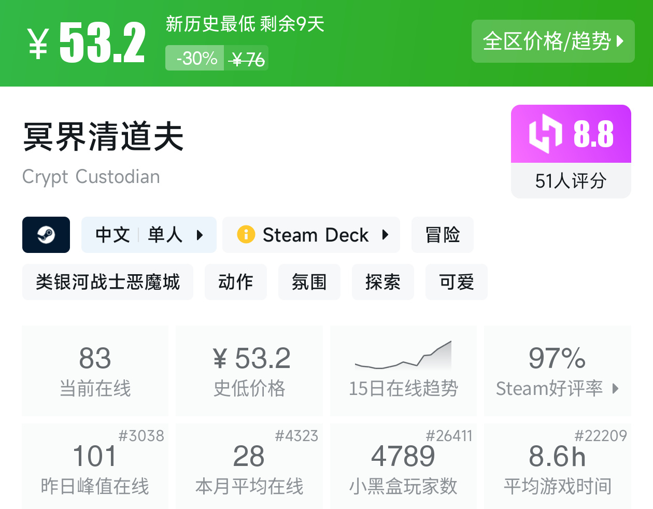653x509 pixels.
Task: Expand the 中文 单人 details arrow
Action: [x=201, y=234]
